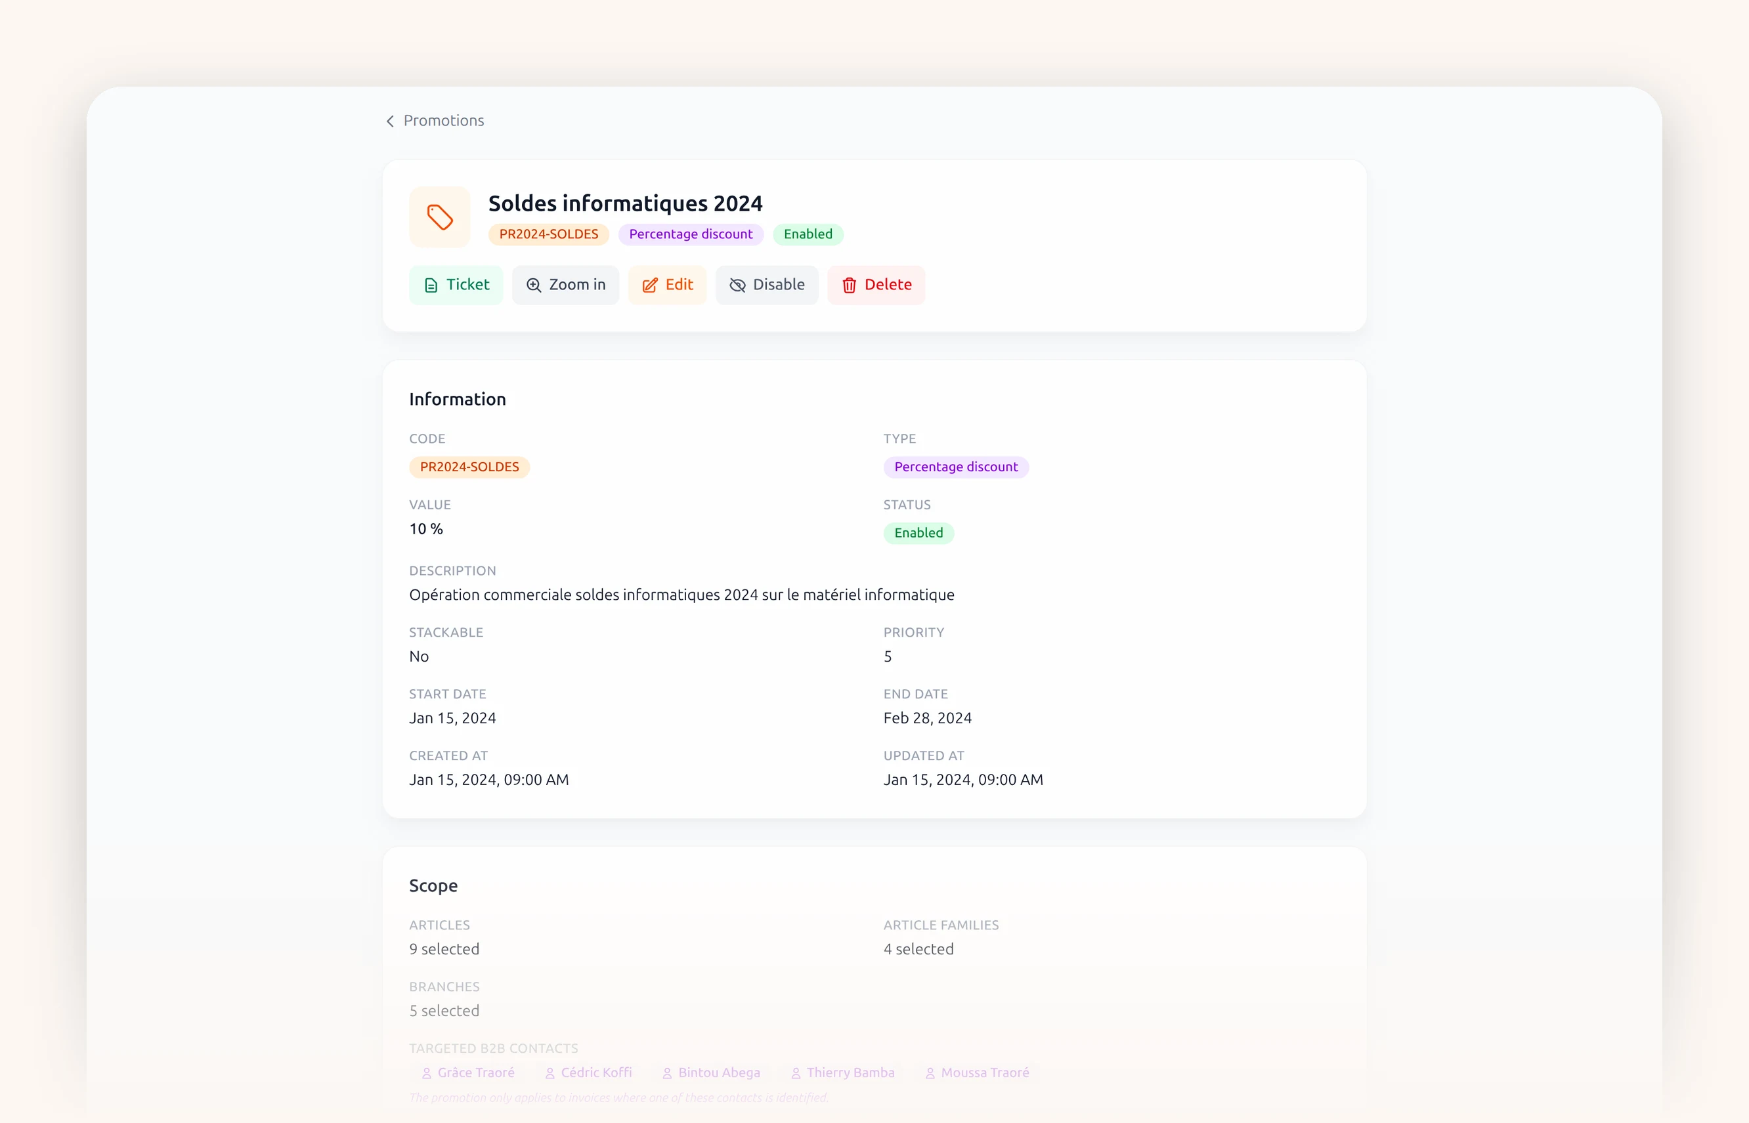The height and width of the screenshot is (1123, 1749).
Task: Click the Enabled badge under the STATUS label
Action: coord(919,533)
